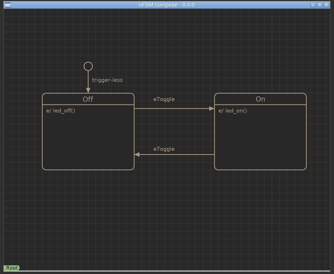Select the arrow line from On to Off

point(174,154)
